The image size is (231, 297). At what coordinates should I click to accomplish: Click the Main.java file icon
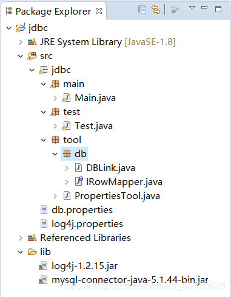(67, 98)
